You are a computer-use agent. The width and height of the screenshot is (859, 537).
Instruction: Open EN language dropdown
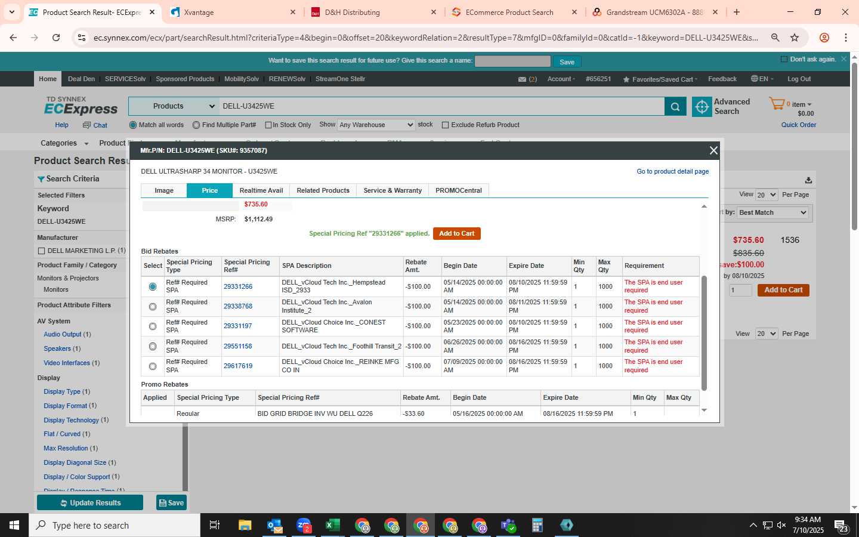762,79
